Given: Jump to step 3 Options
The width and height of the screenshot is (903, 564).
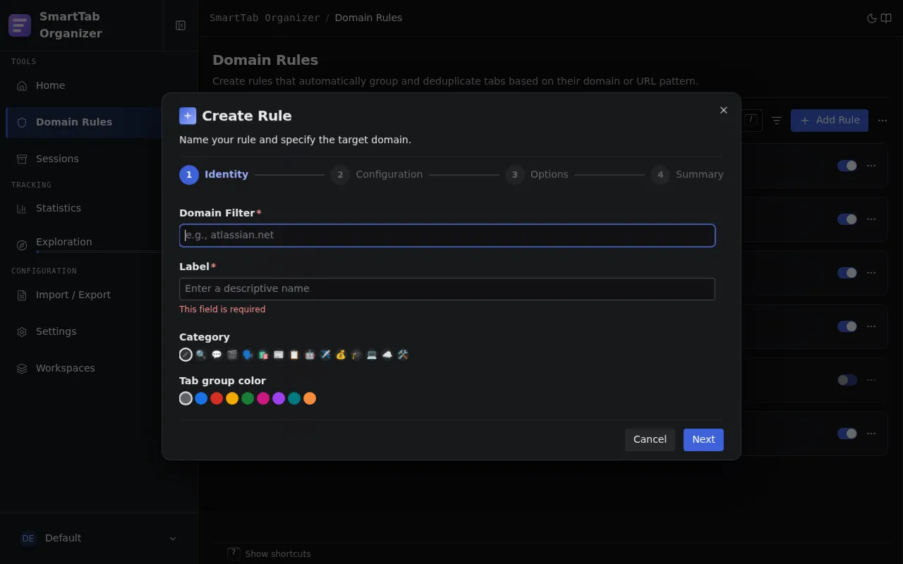Looking at the screenshot, I should tap(537, 175).
